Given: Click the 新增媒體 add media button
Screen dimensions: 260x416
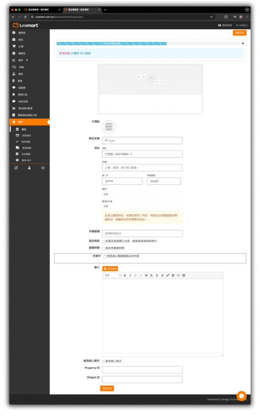Looking at the screenshot, I should click(x=110, y=269).
